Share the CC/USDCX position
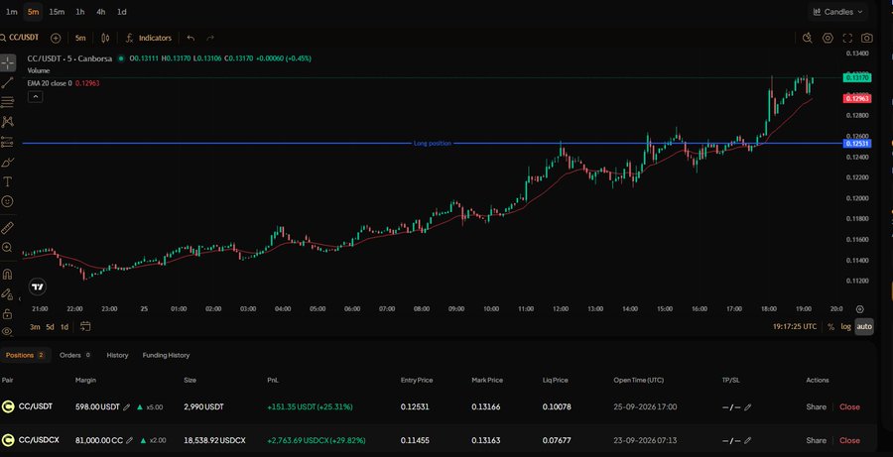This screenshot has width=893, height=457. tap(817, 440)
